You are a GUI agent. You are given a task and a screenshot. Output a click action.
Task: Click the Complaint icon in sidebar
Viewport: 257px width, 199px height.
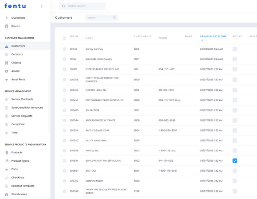point(7,124)
